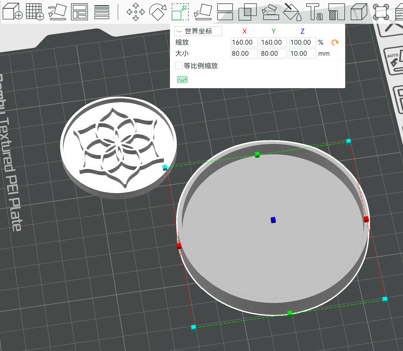The width and height of the screenshot is (403, 351).
Task: Select the Support Painting tool
Action: [x=337, y=12]
